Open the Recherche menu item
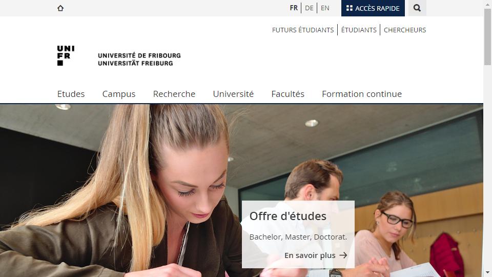Image resolution: width=492 pixels, height=277 pixels. [x=174, y=94]
